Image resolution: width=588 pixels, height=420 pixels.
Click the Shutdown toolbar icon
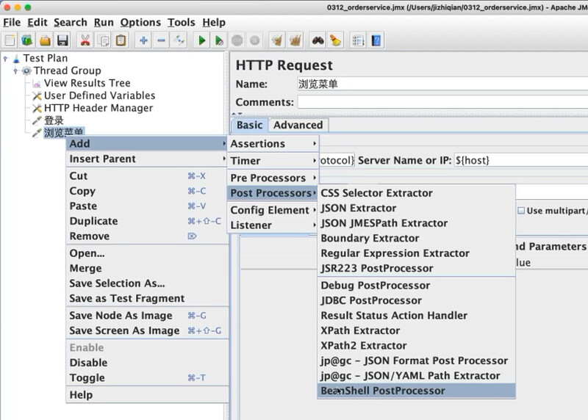pyautogui.click(x=254, y=40)
